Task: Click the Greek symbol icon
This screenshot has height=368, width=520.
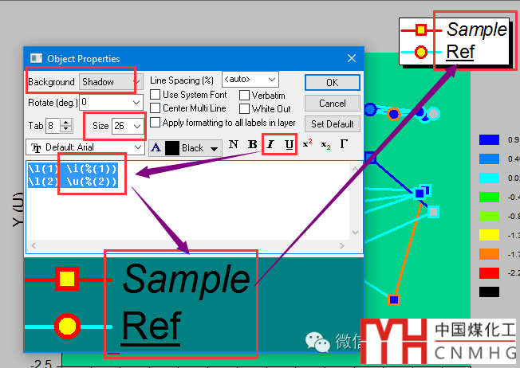Action: point(344,145)
